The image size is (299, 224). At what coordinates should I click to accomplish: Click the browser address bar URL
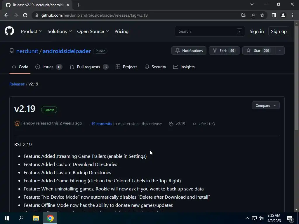(94, 15)
